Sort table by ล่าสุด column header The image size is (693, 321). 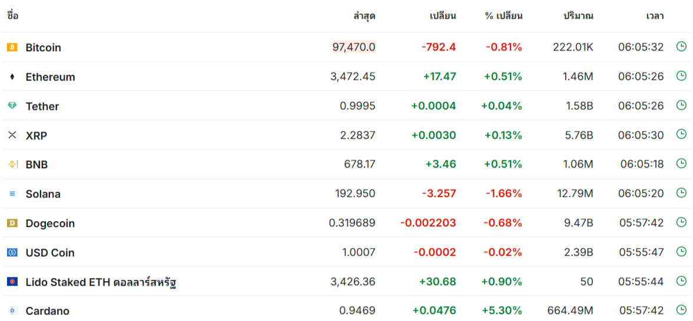tap(364, 16)
